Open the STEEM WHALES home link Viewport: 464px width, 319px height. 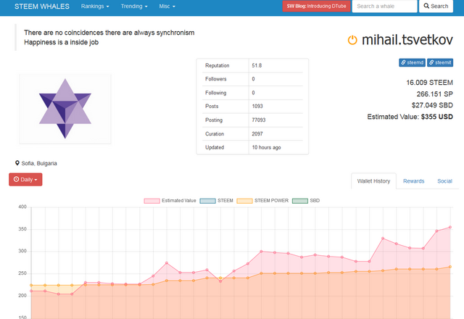(42, 7)
